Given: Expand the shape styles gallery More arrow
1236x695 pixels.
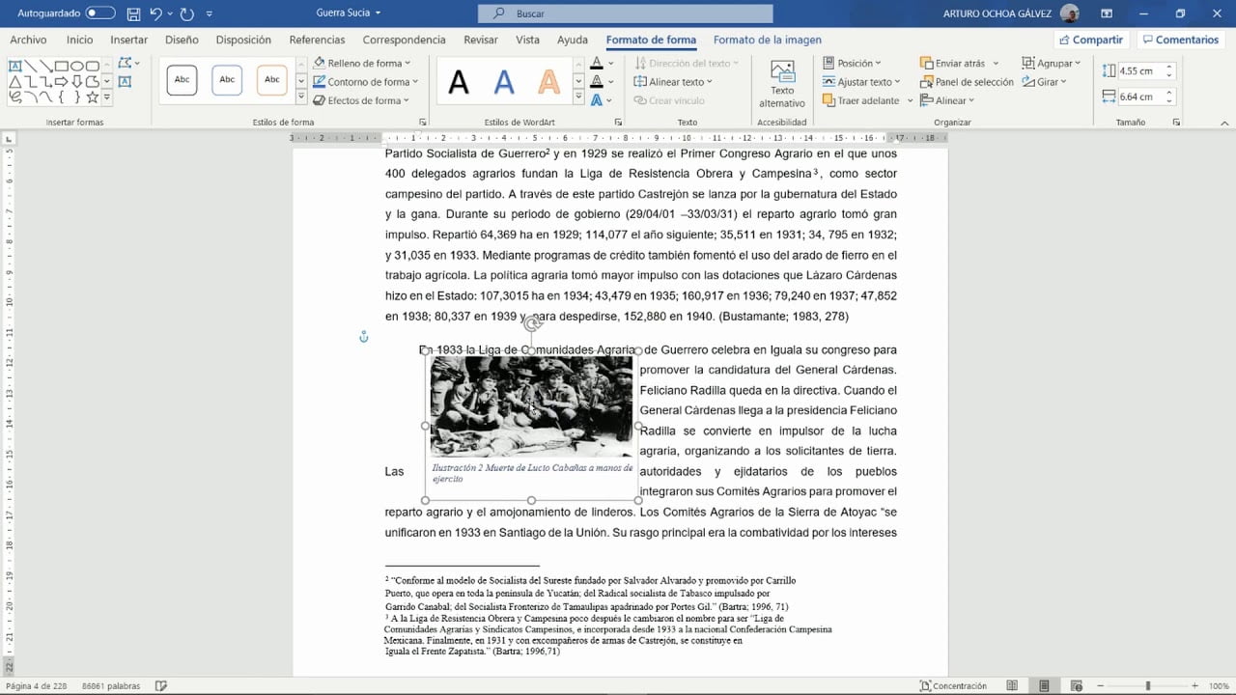Looking at the screenshot, I should [x=301, y=98].
